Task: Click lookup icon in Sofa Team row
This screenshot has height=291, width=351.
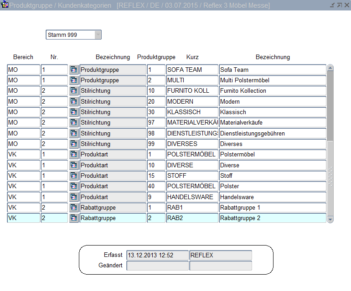Action: (74, 70)
